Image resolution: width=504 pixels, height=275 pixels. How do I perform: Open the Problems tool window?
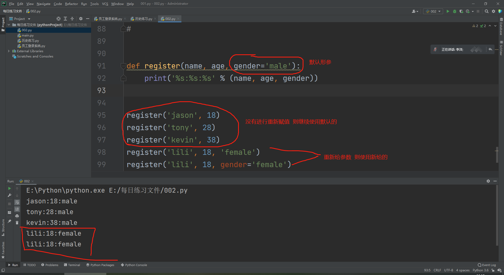50,265
